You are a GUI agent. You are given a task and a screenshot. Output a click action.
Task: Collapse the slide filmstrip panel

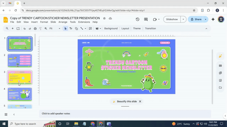pos(14,114)
